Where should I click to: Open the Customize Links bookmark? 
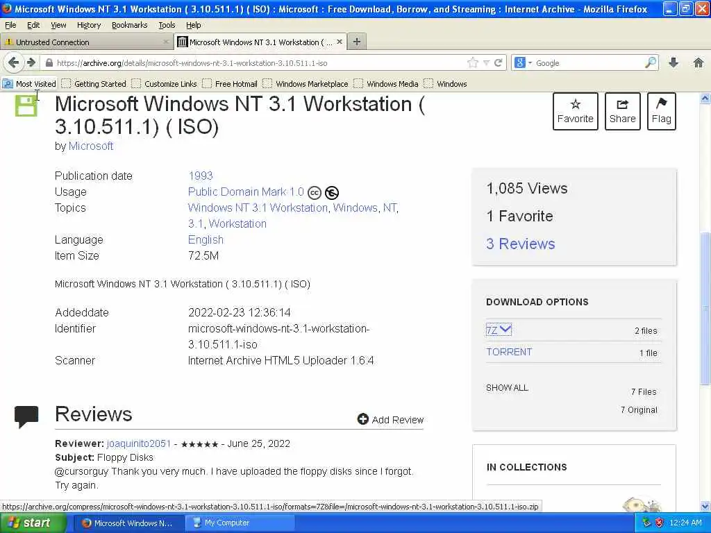click(165, 84)
